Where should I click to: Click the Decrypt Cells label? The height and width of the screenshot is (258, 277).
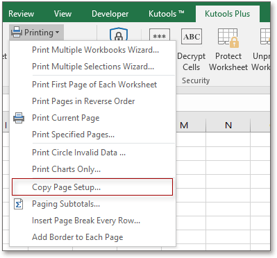pyautogui.click(x=191, y=62)
